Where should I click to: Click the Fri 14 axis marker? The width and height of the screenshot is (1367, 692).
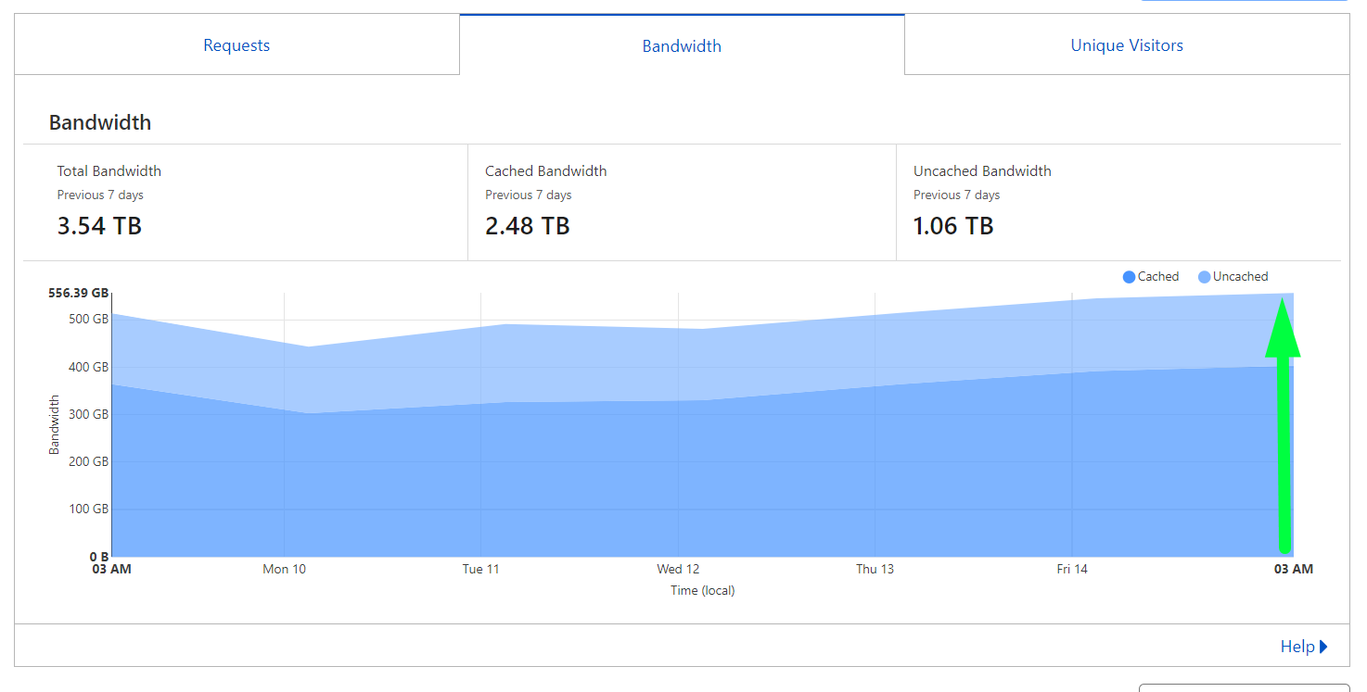[x=1072, y=569]
